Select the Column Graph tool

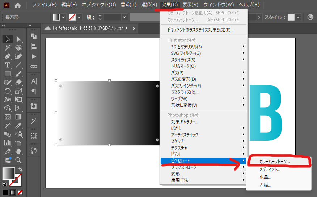point(8,143)
